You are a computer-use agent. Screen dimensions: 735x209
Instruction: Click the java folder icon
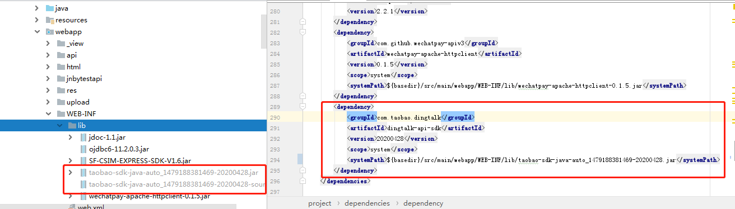[x=49, y=8]
